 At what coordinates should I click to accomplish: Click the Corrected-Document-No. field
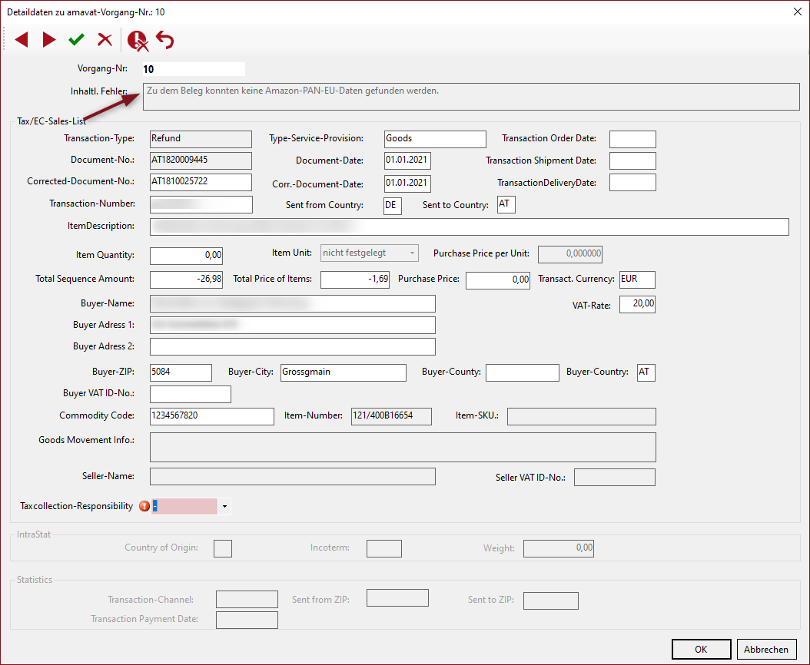(x=201, y=182)
